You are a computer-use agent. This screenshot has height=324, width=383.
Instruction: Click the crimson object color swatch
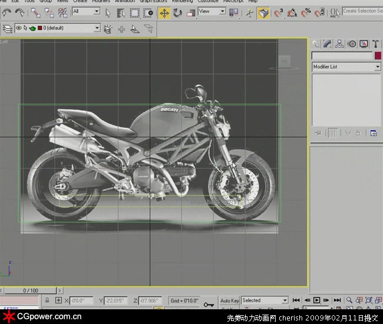tap(378, 55)
